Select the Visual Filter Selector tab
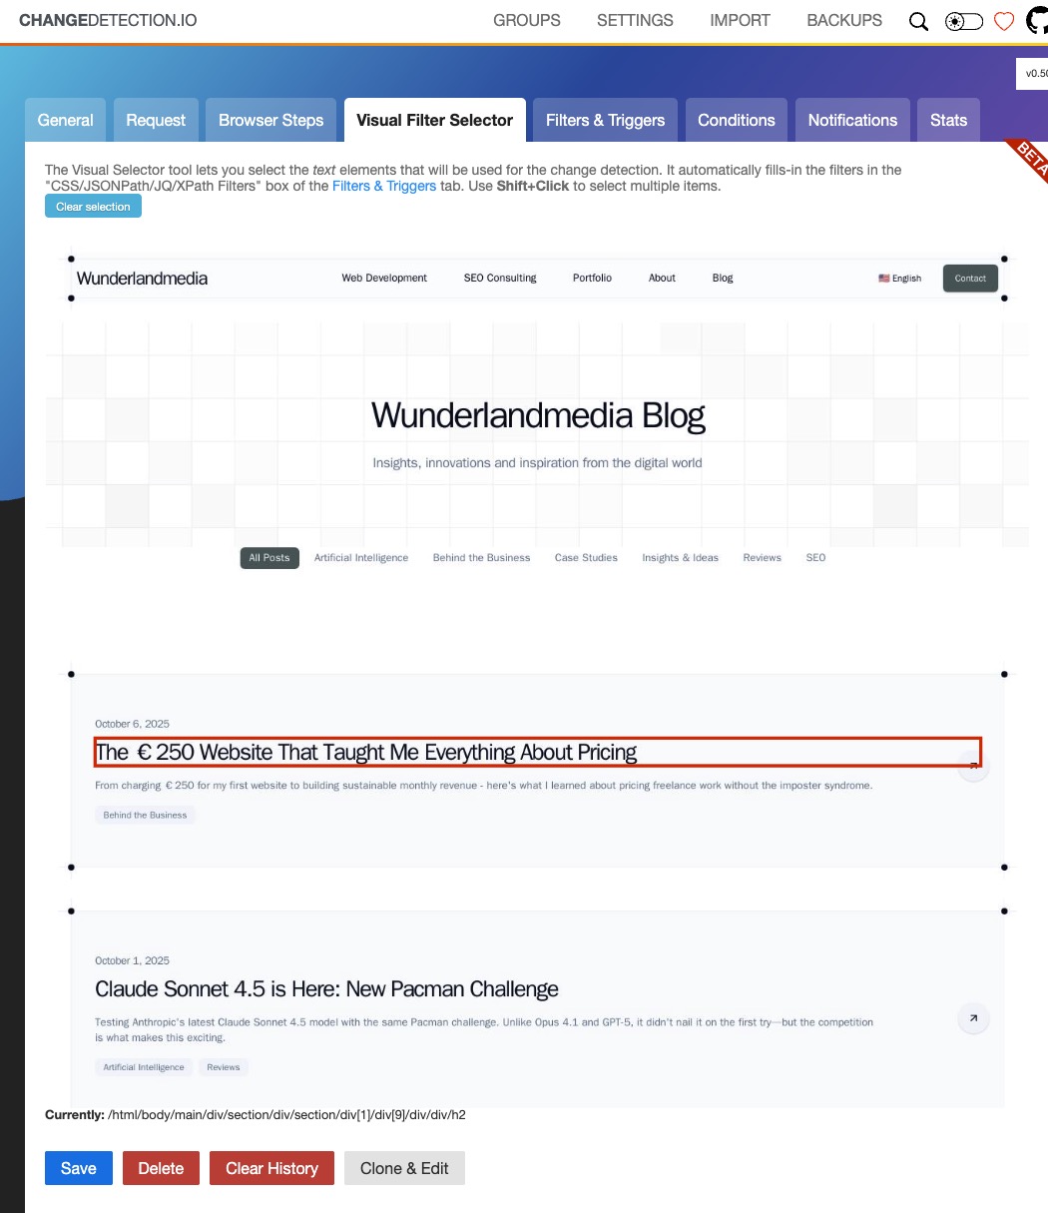 (x=435, y=120)
